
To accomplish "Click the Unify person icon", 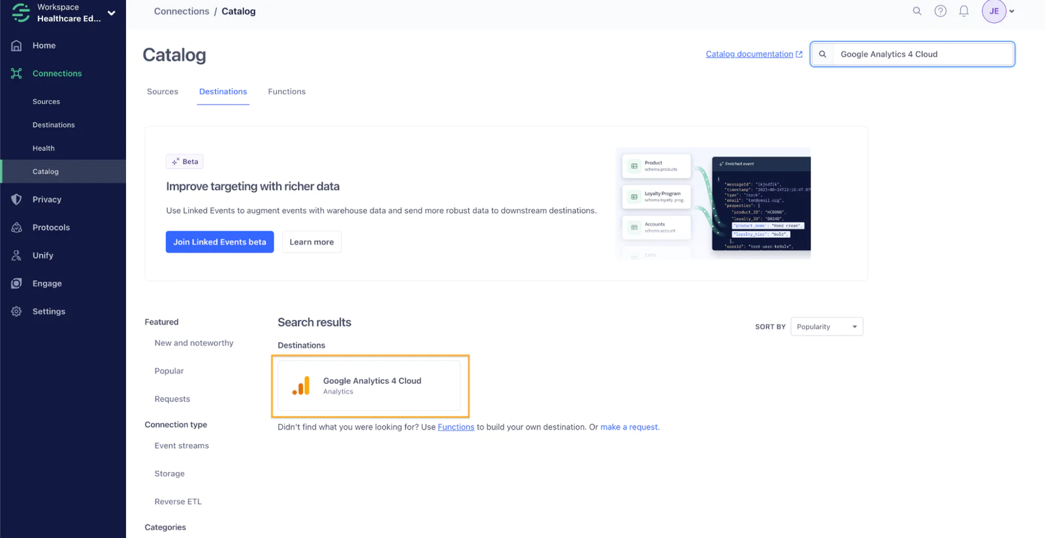I will 16,255.
